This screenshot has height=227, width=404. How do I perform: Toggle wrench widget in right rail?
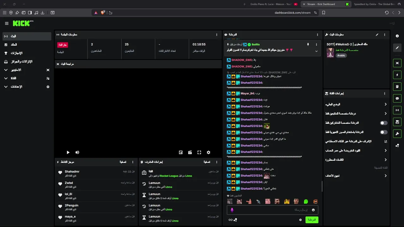point(397,133)
